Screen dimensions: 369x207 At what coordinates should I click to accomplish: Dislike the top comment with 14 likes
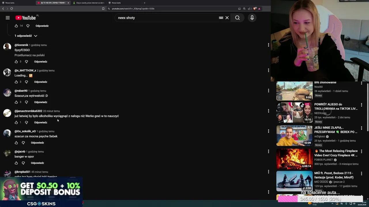(x=28, y=26)
